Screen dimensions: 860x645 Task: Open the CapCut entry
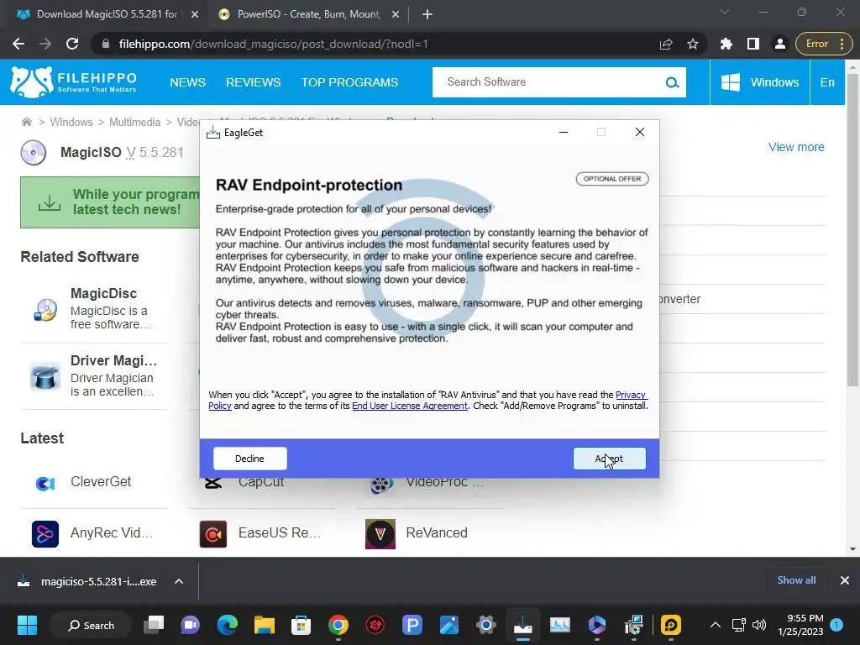(260, 482)
